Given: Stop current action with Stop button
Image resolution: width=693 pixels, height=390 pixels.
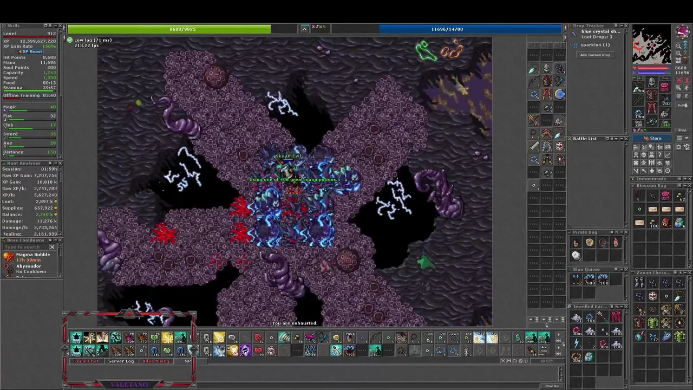Looking at the screenshot, I should (x=682, y=130).
